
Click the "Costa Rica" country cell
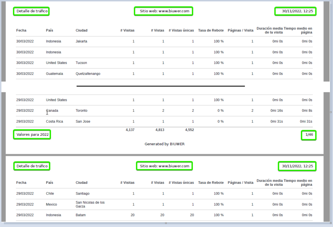pyautogui.click(x=55, y=122)
